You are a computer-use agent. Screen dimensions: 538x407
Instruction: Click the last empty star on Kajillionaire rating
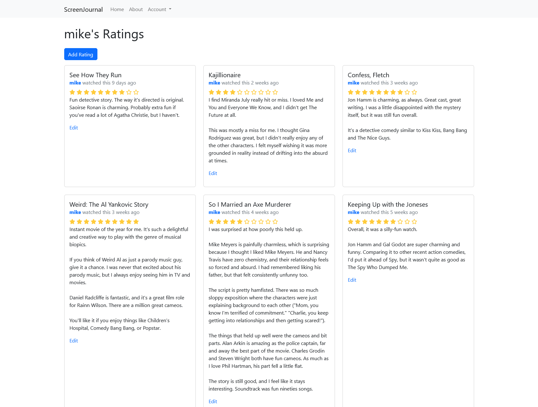[275, 92]
